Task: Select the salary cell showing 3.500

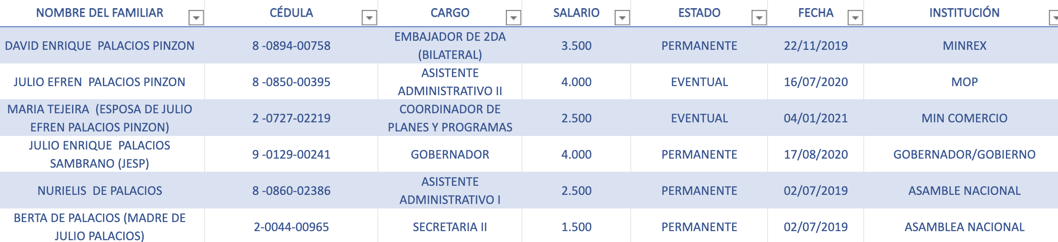Action: (x=576, y=45)
